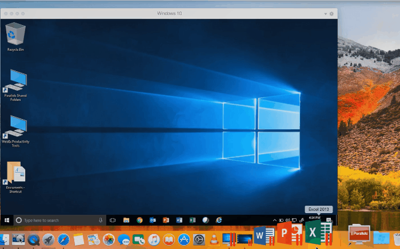This screenshot has height=249, width=400.
Task: Open the Windows Start menu
Action: click(7, 221)
